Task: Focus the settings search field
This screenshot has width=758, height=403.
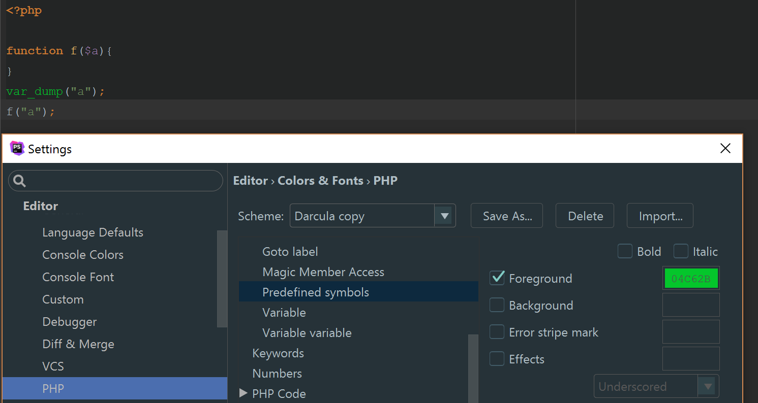Action: tap(115, 181)
